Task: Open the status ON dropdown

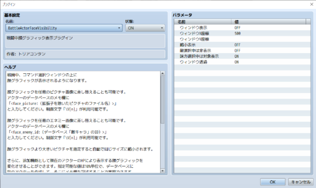Action: coord(145,28)
